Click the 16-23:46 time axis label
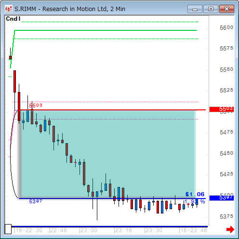The width and height of the screenshot is (239, 239). pos(193,230)
